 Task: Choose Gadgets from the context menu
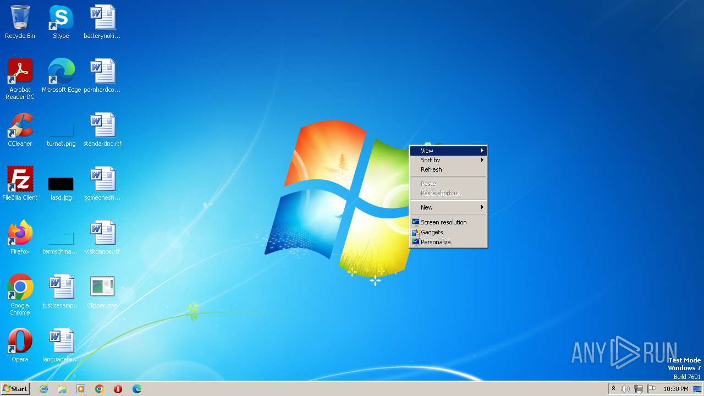pos(448,232)
